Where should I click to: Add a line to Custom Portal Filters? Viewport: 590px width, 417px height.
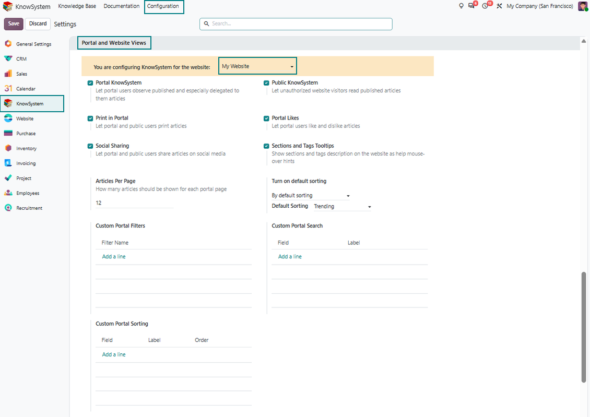point(114,256)
